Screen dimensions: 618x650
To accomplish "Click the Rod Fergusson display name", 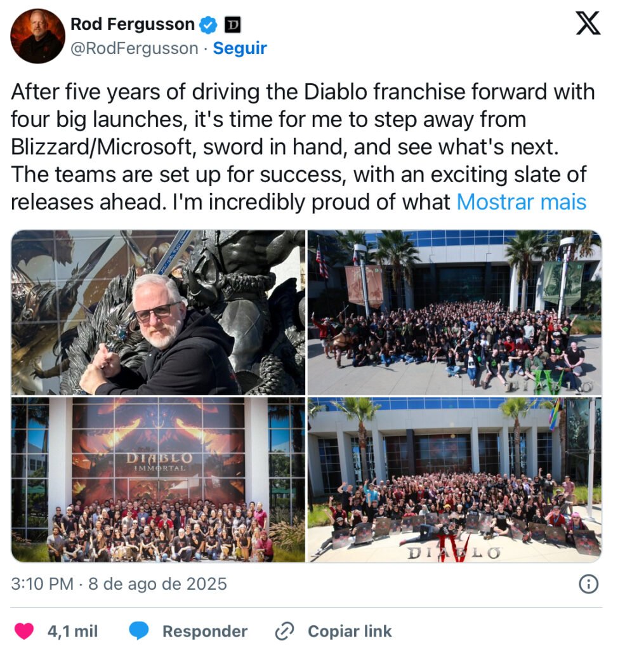I will 133,24.
